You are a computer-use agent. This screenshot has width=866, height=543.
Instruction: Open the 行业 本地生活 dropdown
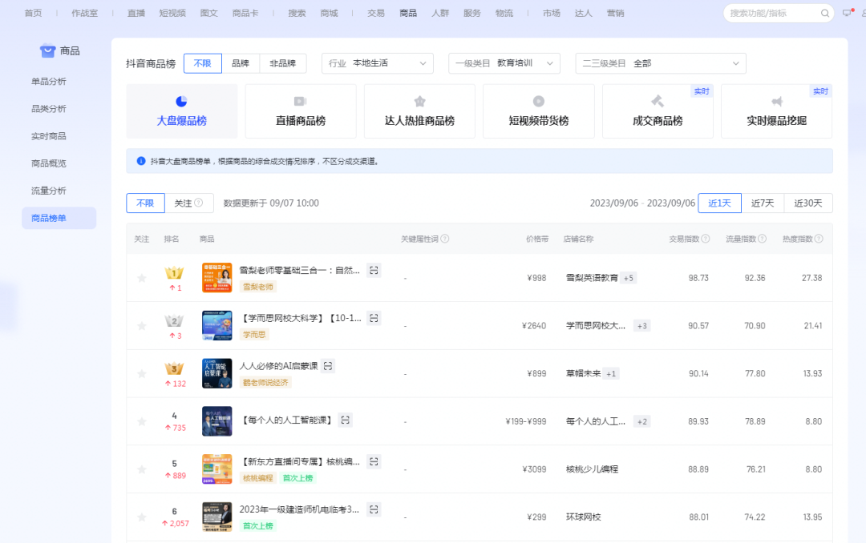point(377,63)
